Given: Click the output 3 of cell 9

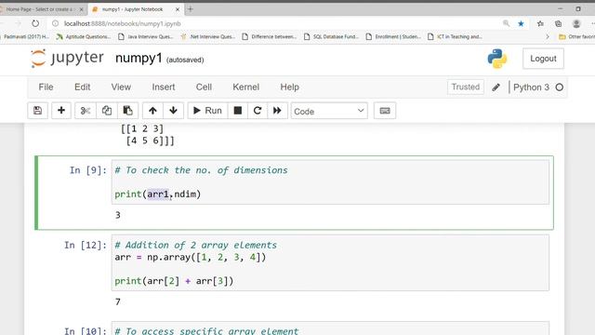Looking at the screenshot, I should 118,215.
